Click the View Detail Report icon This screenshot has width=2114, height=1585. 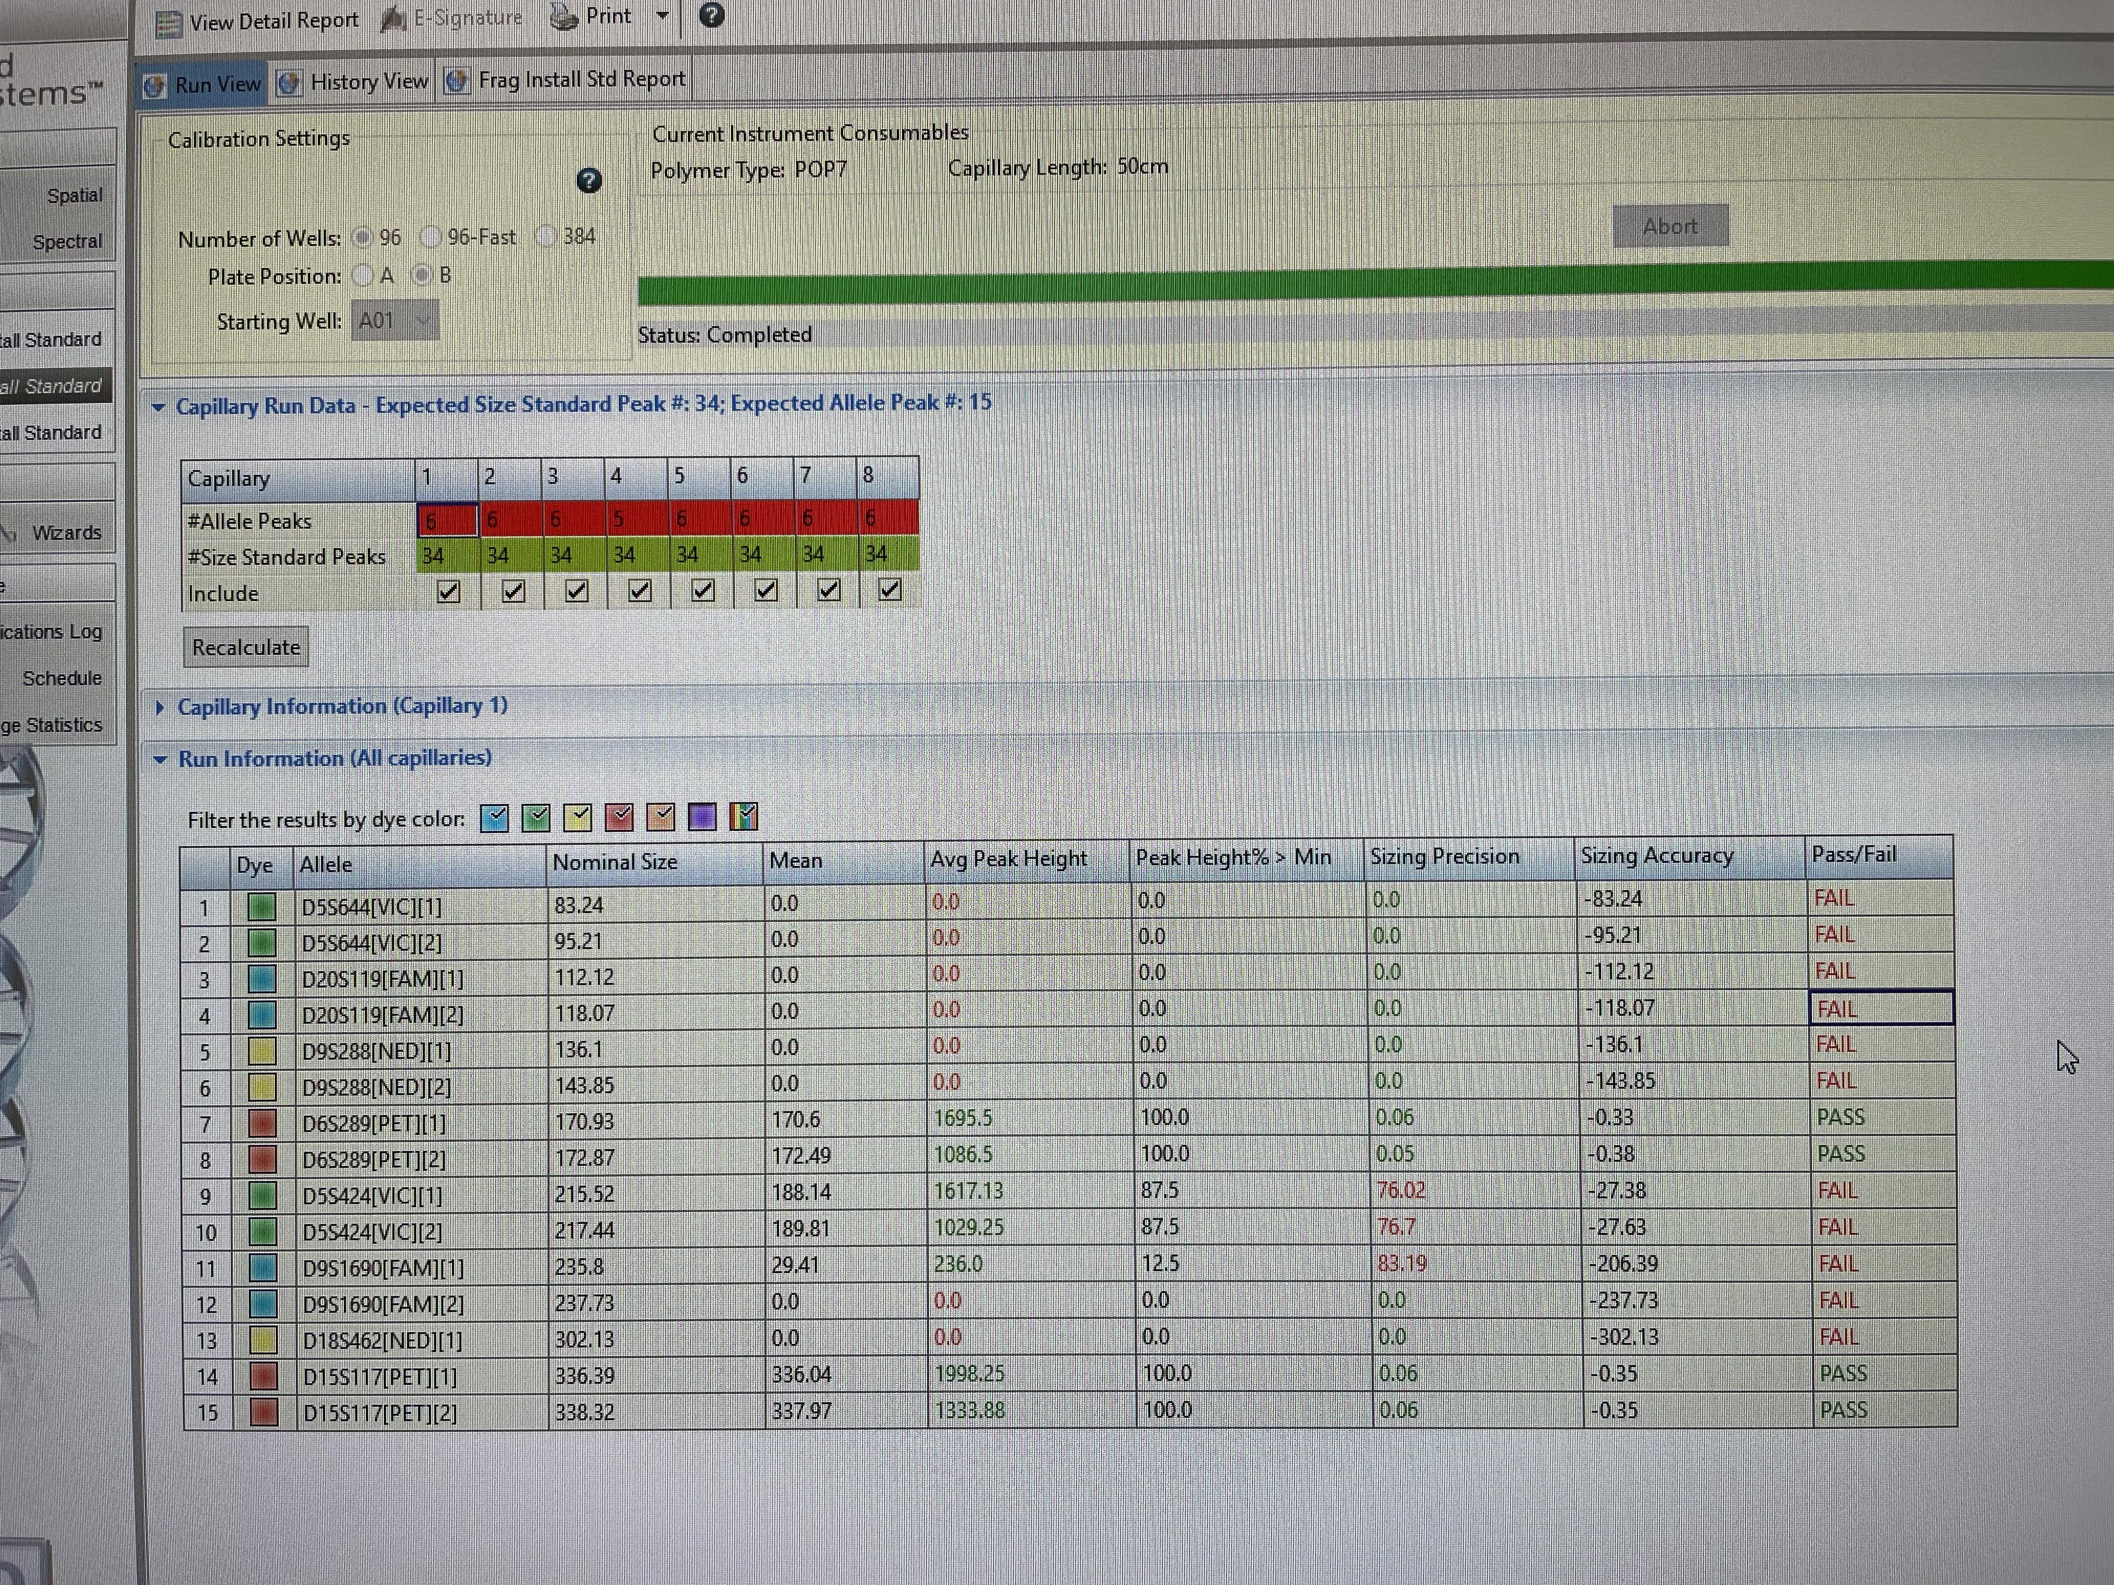point(169,24)
